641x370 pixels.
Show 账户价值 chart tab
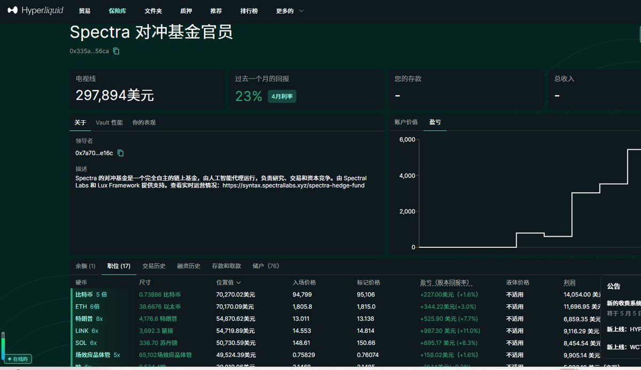pyautogui.click(x=406, y=122)
